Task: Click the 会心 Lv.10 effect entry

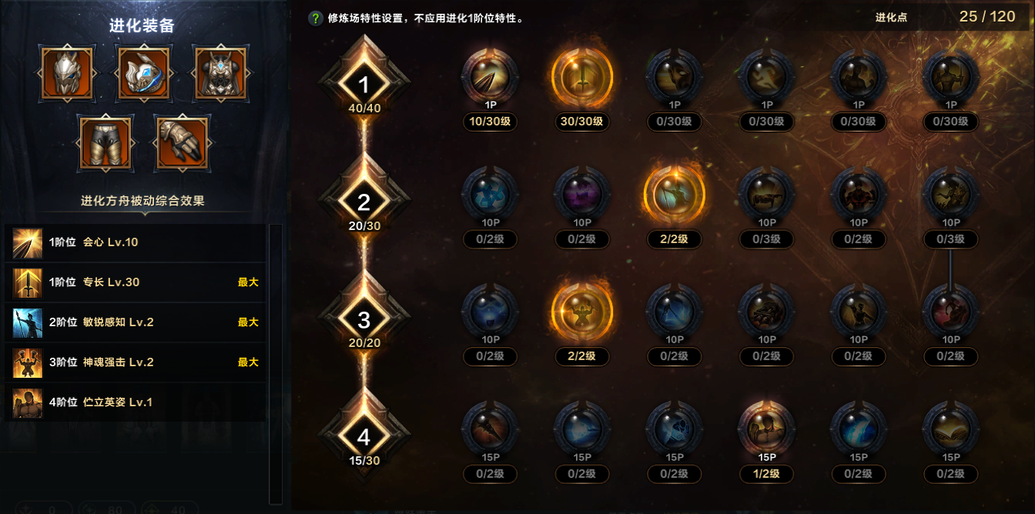Action: (x=136, y=242)
